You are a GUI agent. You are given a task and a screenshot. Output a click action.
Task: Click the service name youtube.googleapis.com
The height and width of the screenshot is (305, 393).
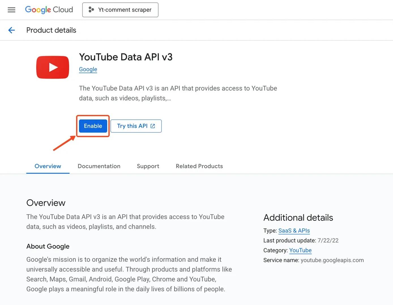(x=332, y=260)
